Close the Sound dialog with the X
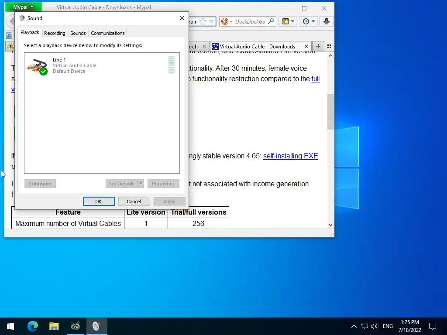 pyautogui.click(x=182, y=18)
